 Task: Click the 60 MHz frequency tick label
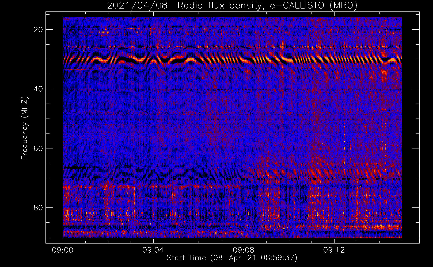point(38,148)
